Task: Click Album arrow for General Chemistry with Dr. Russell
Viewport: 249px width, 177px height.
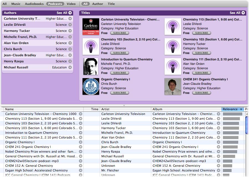Action: coord(219,156)
